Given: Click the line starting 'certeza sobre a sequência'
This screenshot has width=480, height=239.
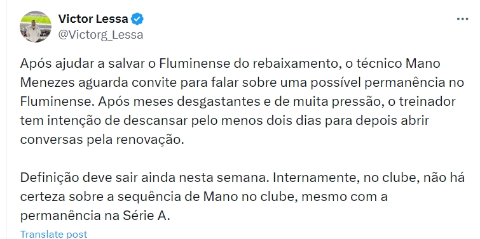Looking at the screenshot, I should [204, 197].
